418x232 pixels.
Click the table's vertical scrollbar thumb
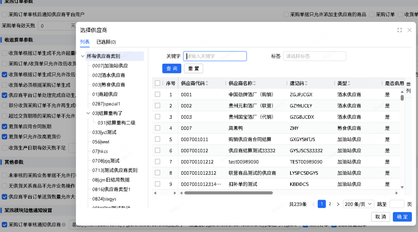402,98
